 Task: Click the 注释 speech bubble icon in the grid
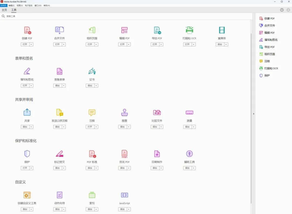(x=92, y=112)
